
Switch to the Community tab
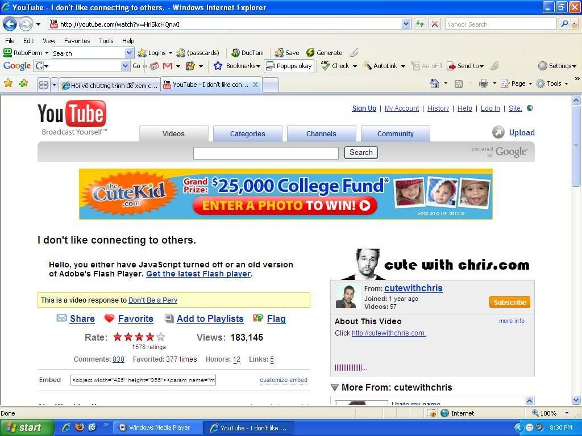[396, 133]
